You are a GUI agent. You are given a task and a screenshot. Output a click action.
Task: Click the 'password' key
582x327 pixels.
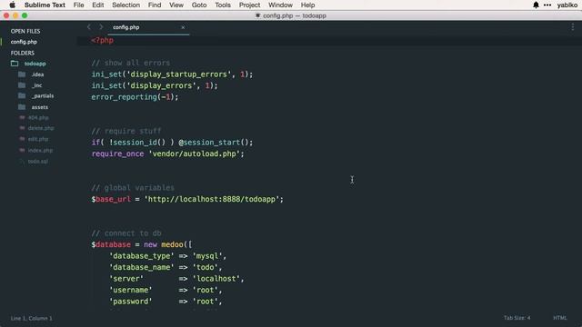pos(131,302)
